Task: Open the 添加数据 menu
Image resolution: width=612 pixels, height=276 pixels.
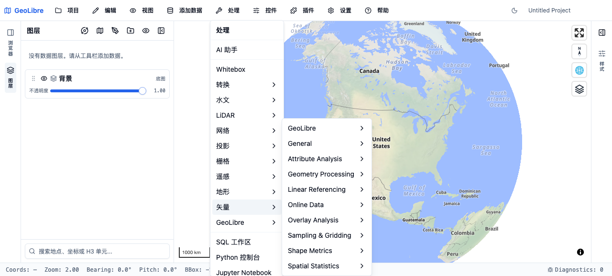Action: [x=185, y=11]
